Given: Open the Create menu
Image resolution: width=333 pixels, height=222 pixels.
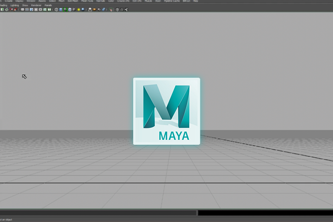Looking at the screenshot, I should tap(8, 1).
